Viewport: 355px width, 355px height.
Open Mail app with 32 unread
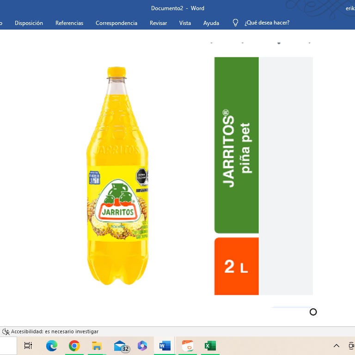[122, 346]
